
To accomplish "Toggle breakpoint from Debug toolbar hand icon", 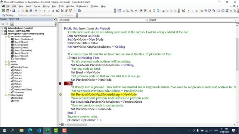I will click(202, 11).
